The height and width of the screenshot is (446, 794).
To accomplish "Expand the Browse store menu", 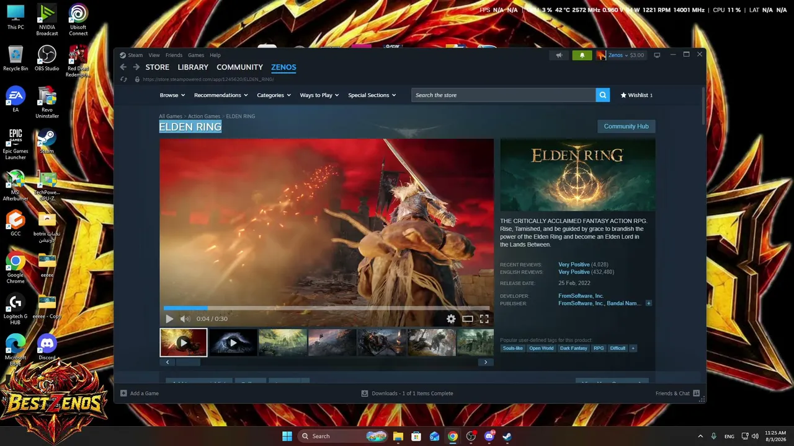I will 172,95.
